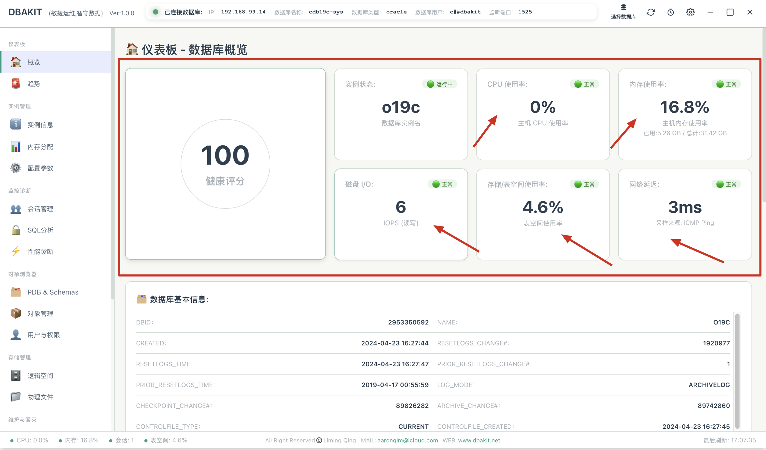Click the 对象管理 box icon

tap(16, 313)
